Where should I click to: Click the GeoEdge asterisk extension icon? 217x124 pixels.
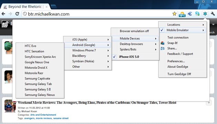(205, 14)
